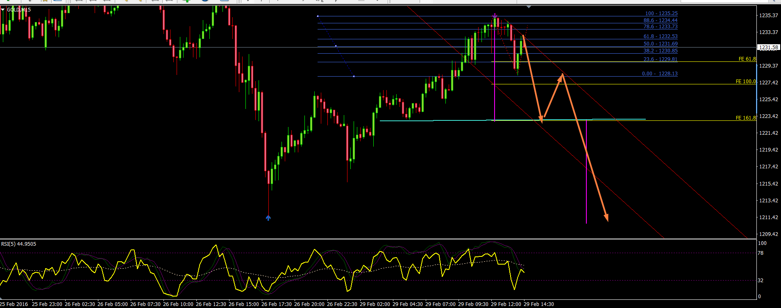Image resolution: width=781 pixels, height=308 pixels.
Task: Click the FE 100.0 expansion label
Action: (746, 82)
